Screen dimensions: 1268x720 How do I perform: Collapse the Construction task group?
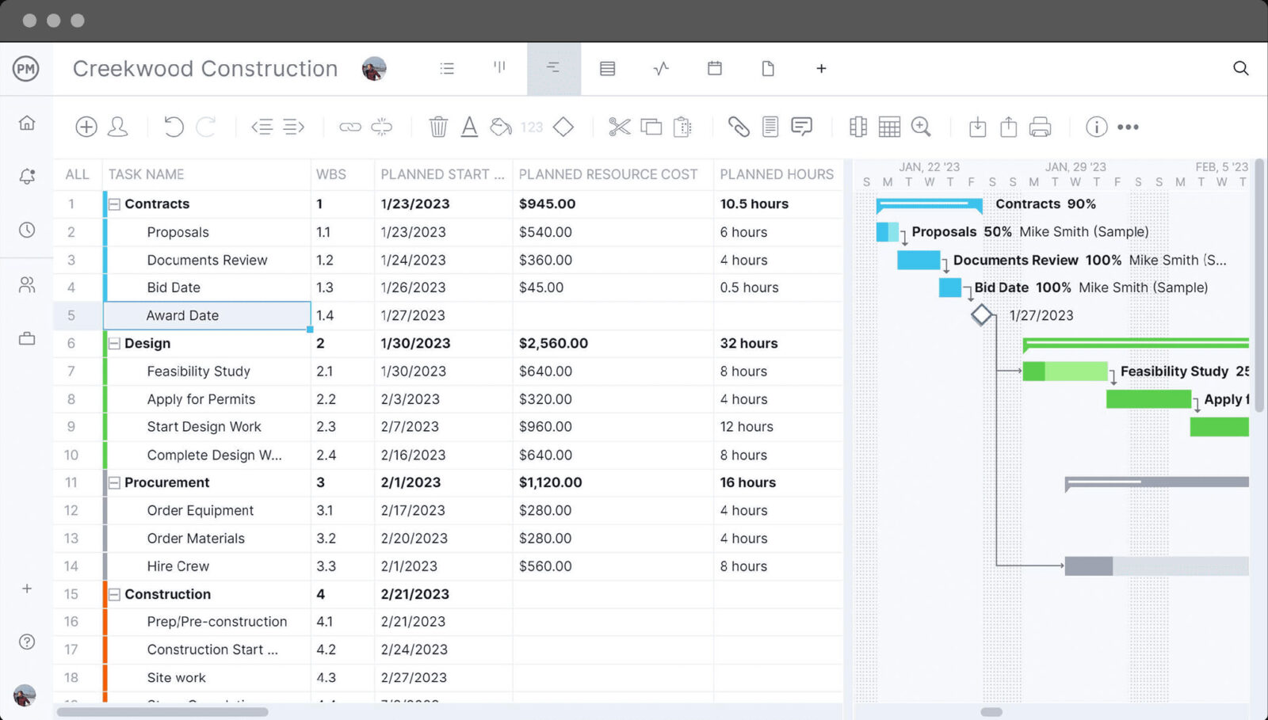coord(113,594)
